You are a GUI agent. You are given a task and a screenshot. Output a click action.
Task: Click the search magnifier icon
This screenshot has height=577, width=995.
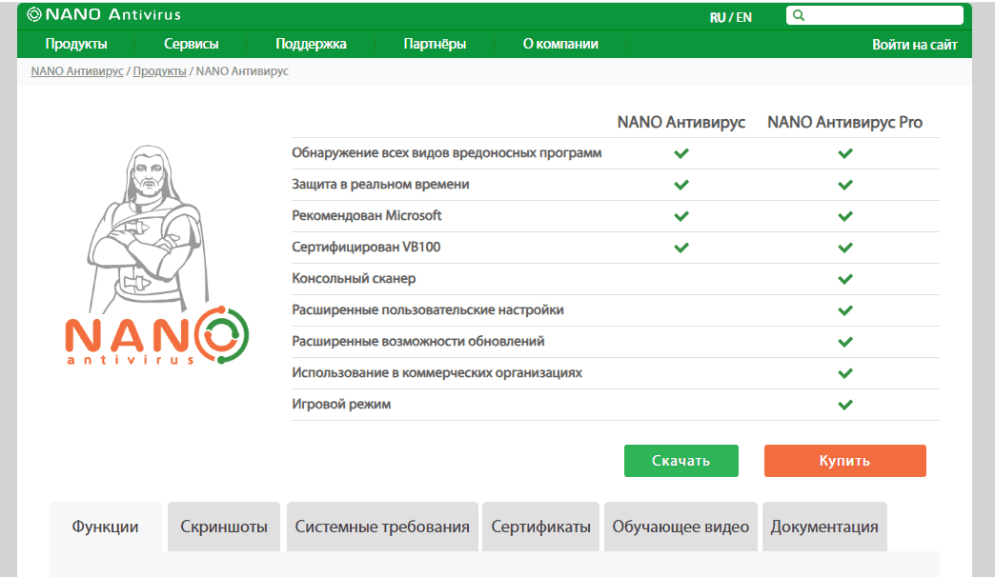[799, 15]
